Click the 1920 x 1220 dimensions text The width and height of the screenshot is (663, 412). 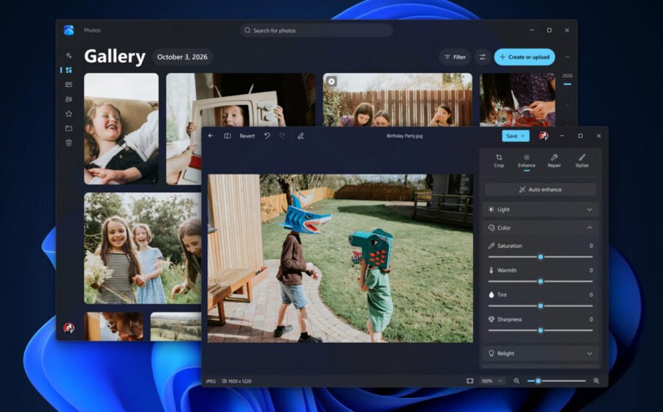click(x=239, y=381)
